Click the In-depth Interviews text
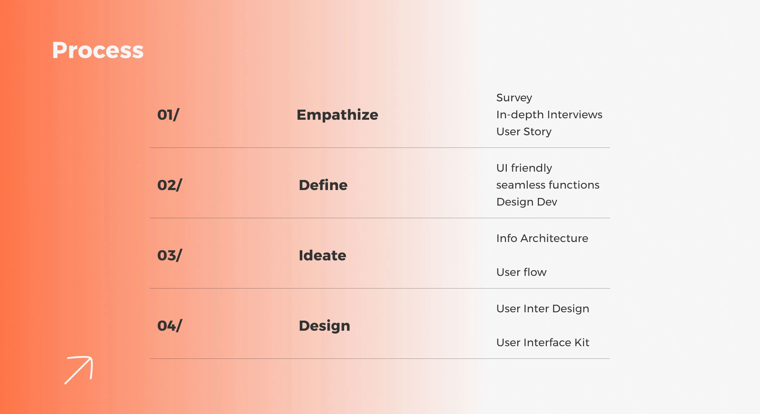The width and height of the screenshot is (760, 414). tap(549, 115)
